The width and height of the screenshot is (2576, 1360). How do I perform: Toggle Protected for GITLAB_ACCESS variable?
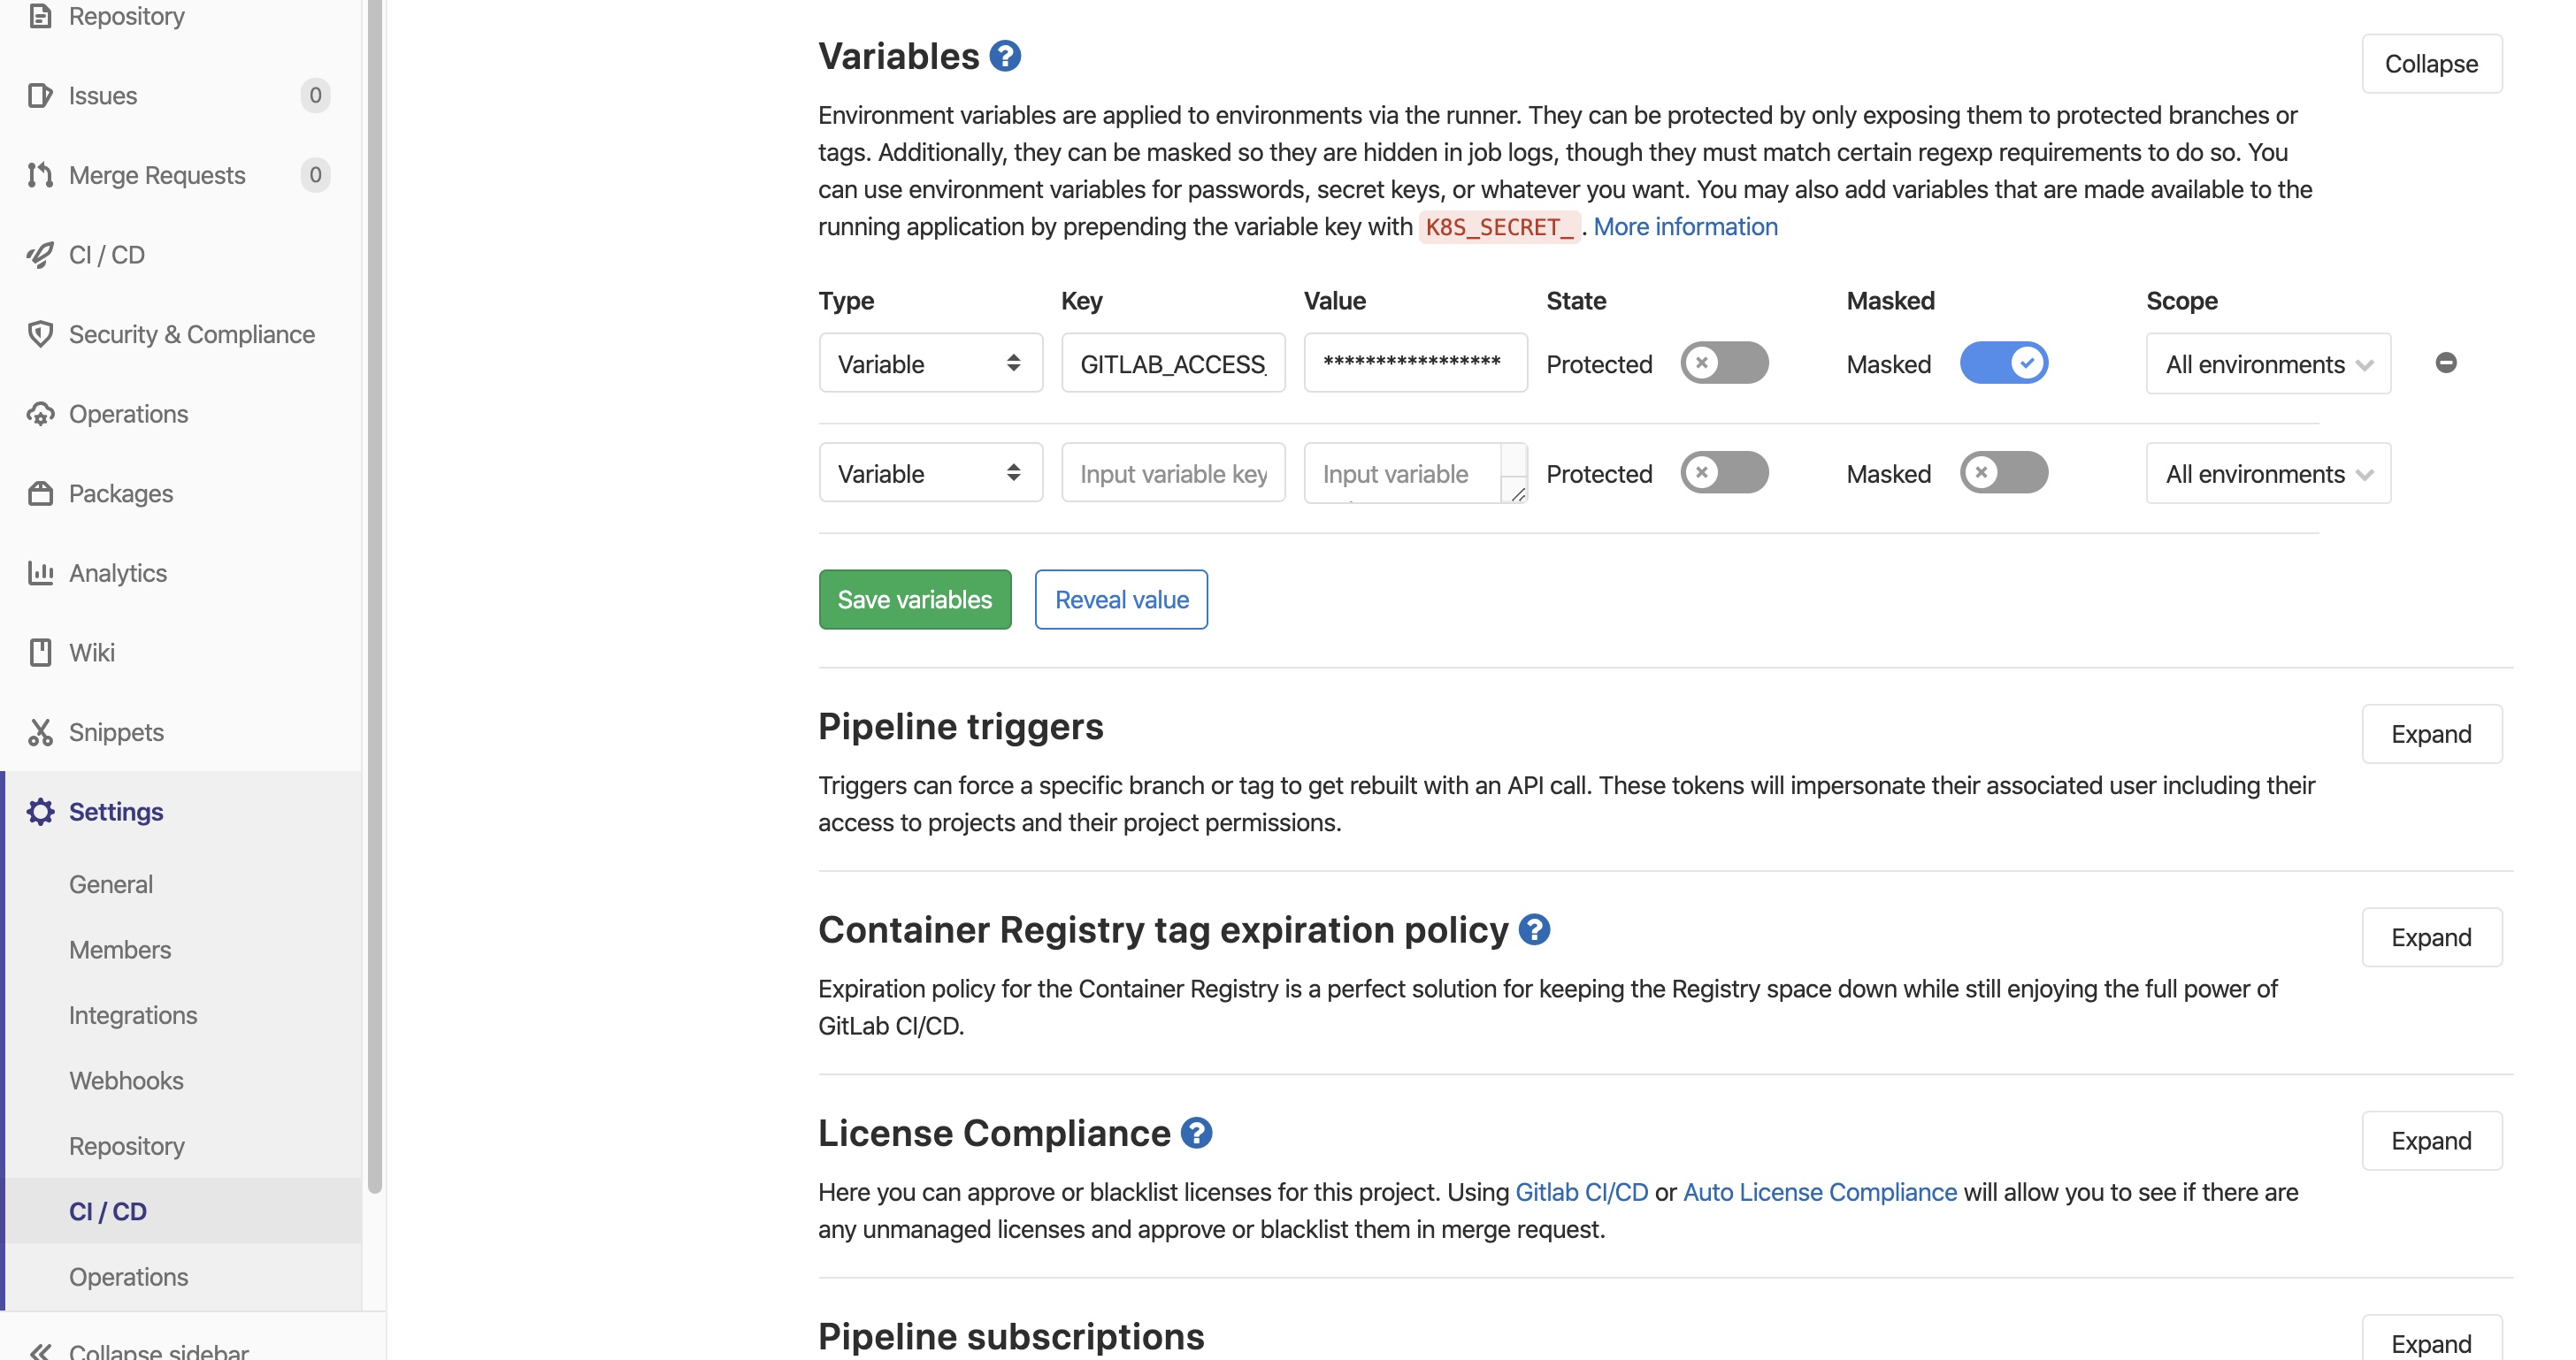coord(1723,363)
